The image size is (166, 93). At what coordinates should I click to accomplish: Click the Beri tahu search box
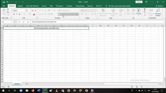click(119, 6)
